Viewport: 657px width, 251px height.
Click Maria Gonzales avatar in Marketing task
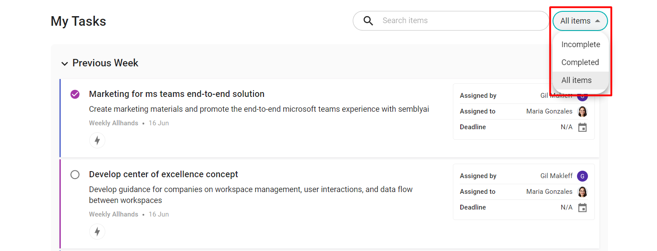point(582,111)
